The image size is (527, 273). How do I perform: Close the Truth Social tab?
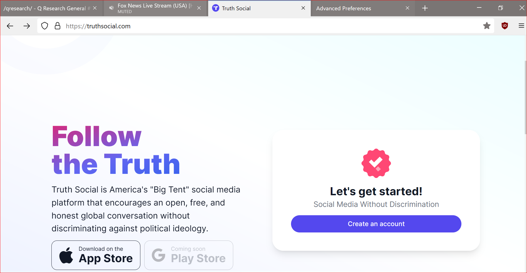[x=303, y=8]
